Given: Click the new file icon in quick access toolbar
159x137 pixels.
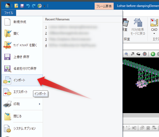Looking at the screenshot, I should pos(16,6).
